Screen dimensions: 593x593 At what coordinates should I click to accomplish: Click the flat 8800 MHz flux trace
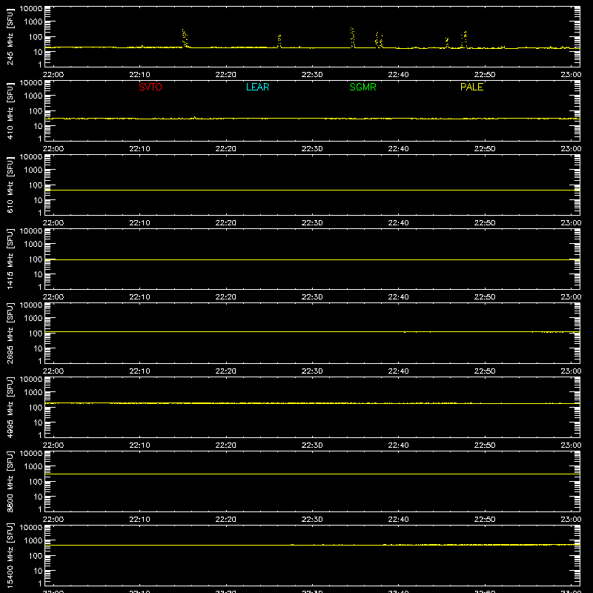coord(312,474)
